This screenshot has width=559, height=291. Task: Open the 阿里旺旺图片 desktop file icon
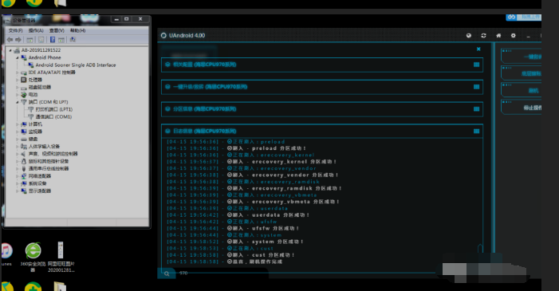(x=61, y=257)
